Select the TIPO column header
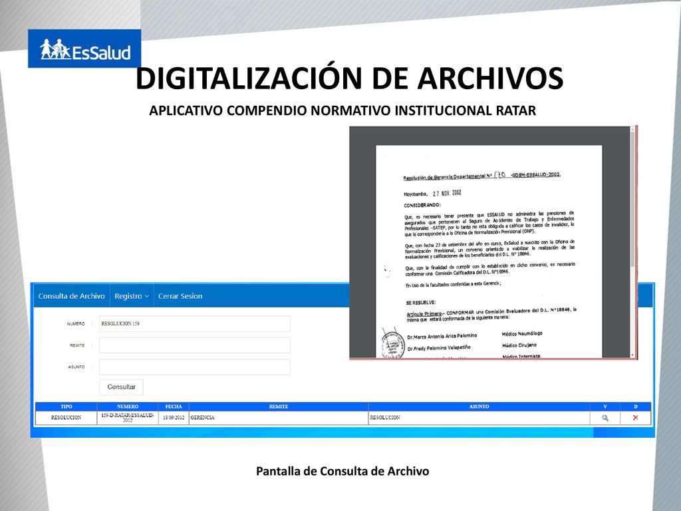Viewport: 681px width, 511px height. [x=66, y=407]
